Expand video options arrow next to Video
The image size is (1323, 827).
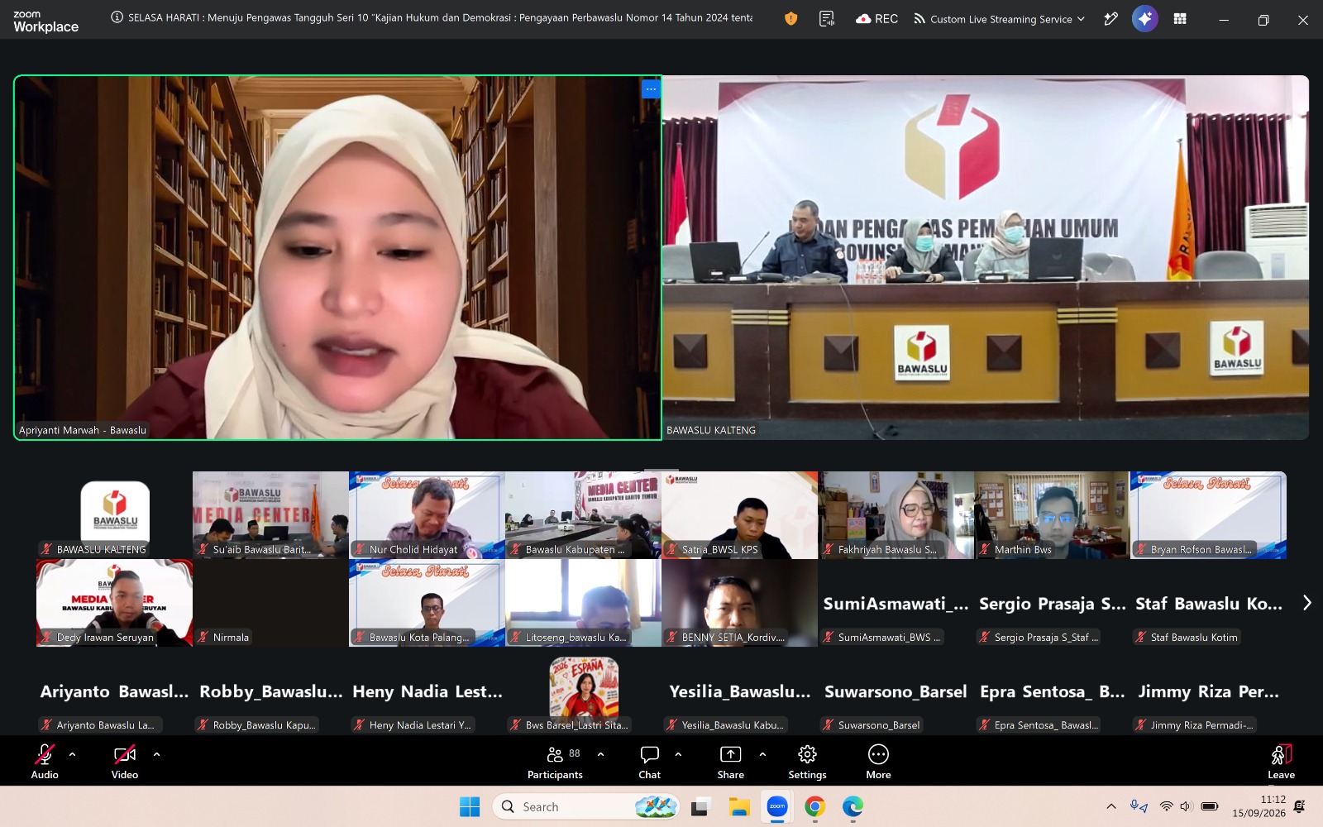pos(156,754)
